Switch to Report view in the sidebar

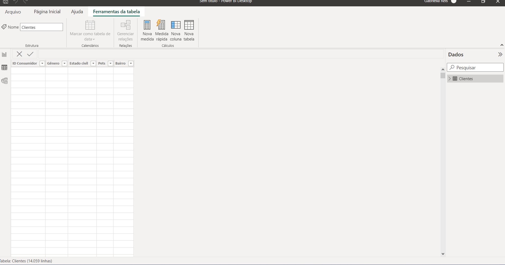(x=4, y=54)
